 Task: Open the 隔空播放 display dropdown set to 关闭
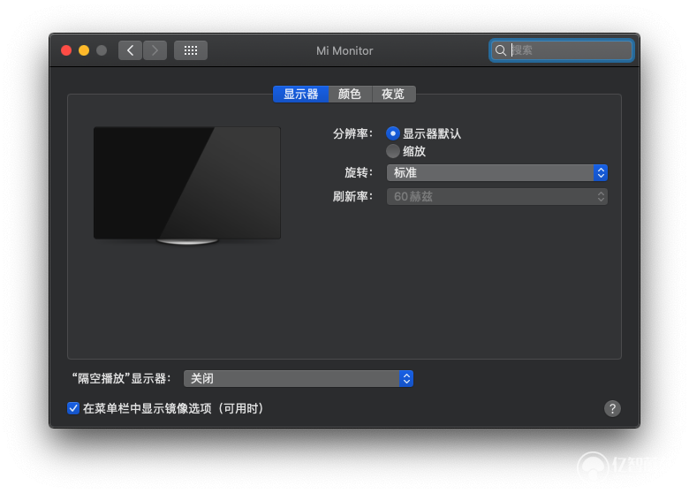(x=299, y=379)
